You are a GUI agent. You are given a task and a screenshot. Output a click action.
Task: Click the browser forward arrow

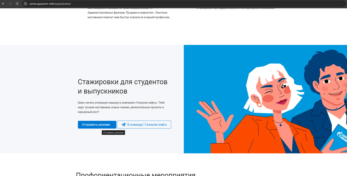point(10,4)
